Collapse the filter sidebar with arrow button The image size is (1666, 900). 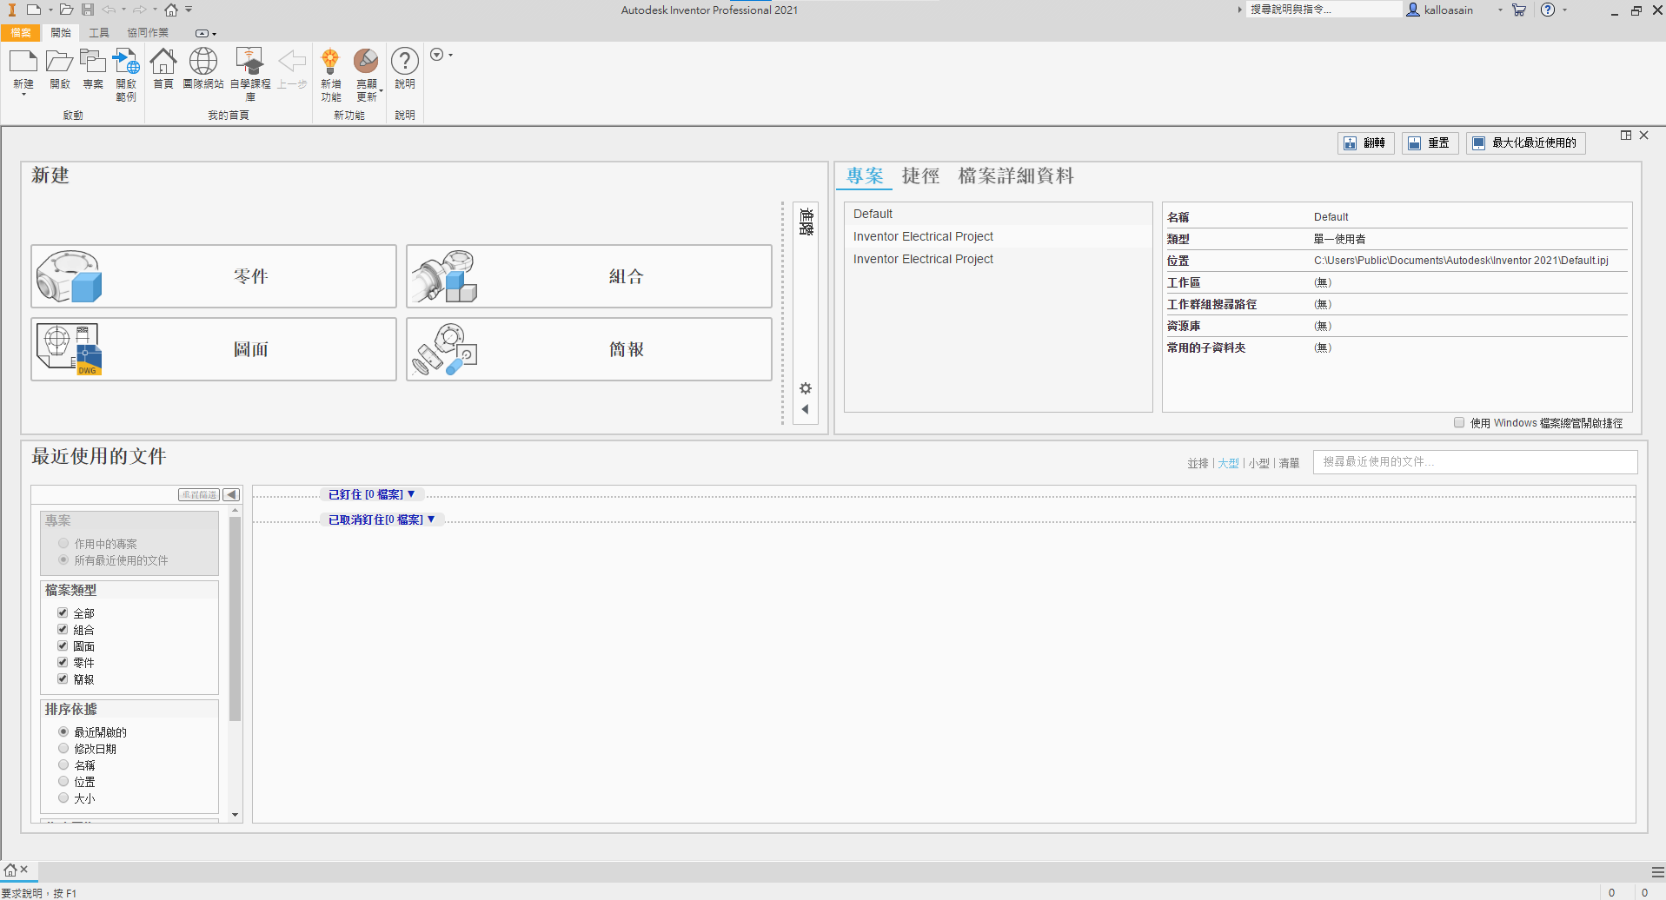point(231,494)
